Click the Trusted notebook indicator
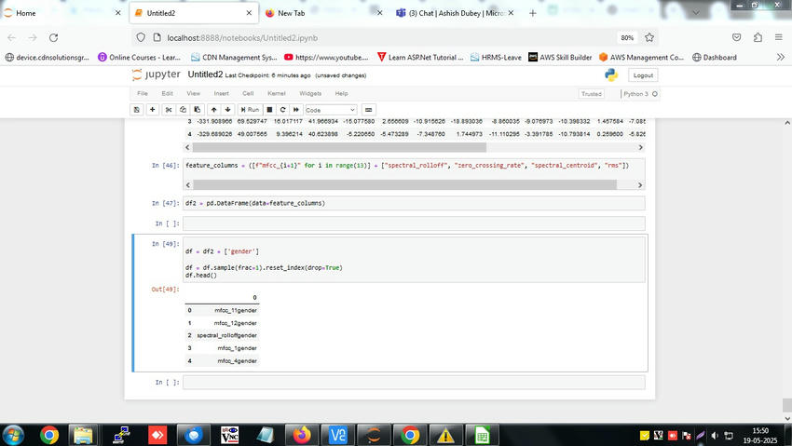792x446 pixels. [591, 94]
